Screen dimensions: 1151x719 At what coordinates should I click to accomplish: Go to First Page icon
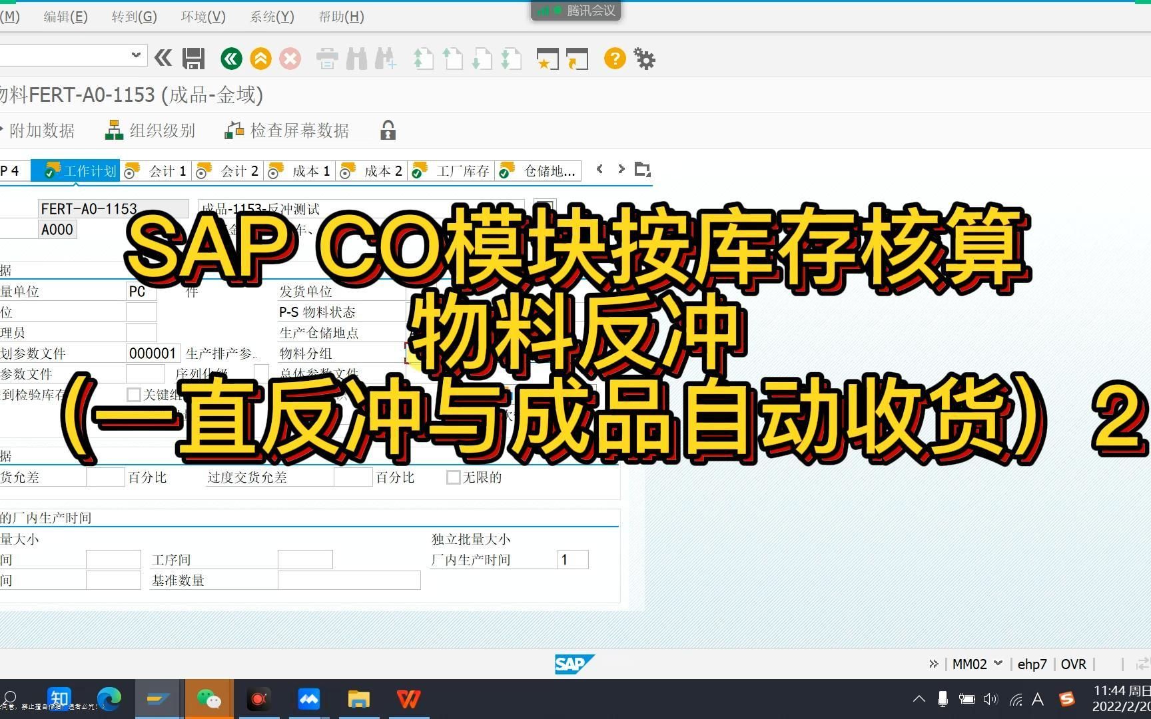click(423, 59)
